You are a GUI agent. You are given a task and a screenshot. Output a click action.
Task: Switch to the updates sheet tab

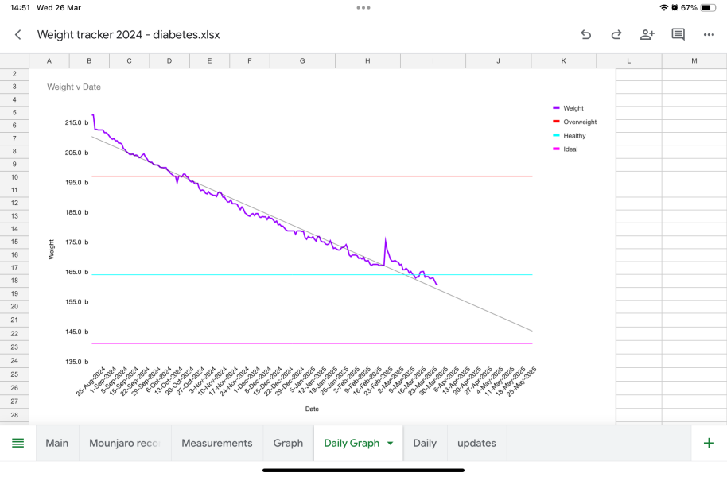point(476,443)
